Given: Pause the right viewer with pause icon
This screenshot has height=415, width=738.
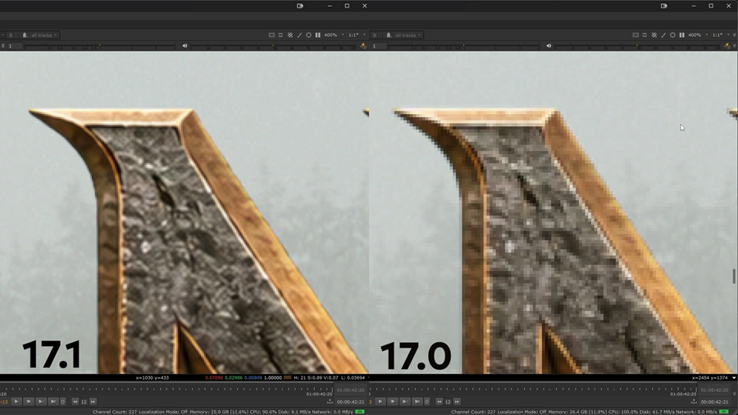Looking at the screenshot, I should click(681, 34).
